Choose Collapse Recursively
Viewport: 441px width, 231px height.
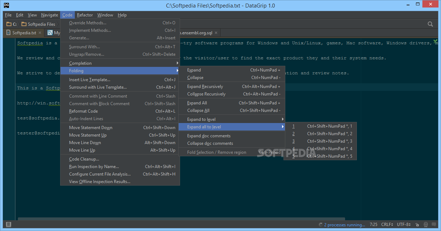point(232,94)
